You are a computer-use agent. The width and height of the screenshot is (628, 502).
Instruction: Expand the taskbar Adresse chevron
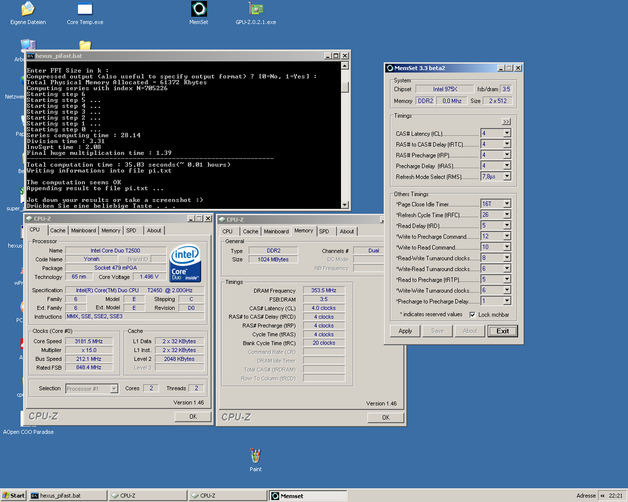[602, 496]
